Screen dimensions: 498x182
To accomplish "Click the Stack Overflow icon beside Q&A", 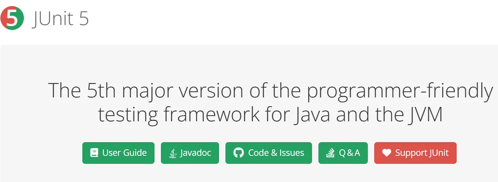I will [330, 153].
